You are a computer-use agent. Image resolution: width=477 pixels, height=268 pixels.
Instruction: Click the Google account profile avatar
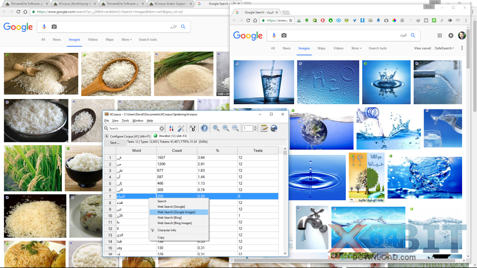(462, 35)
